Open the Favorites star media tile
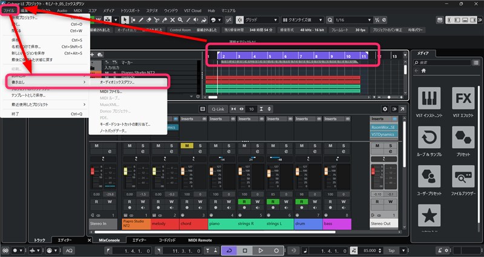 [430, 215]
